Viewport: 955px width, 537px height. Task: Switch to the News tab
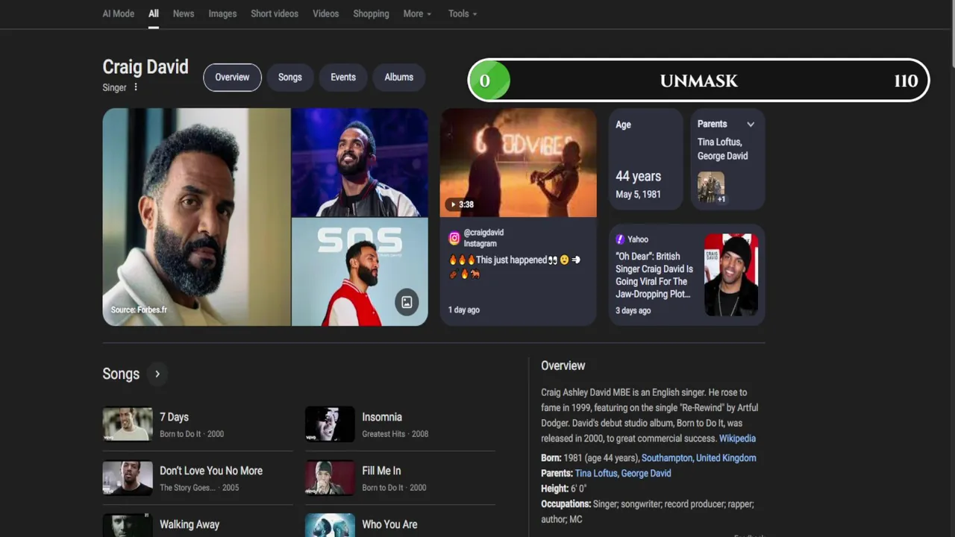[184, 13]
